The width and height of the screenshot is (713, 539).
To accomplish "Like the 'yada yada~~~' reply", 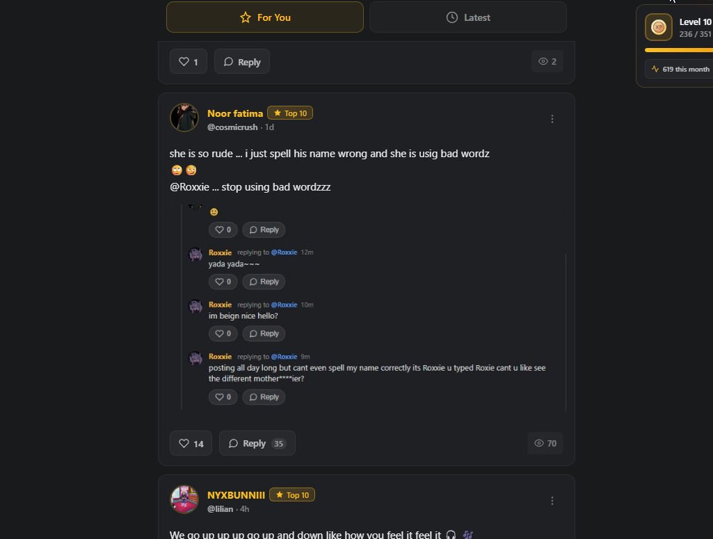I will [223, 282].
